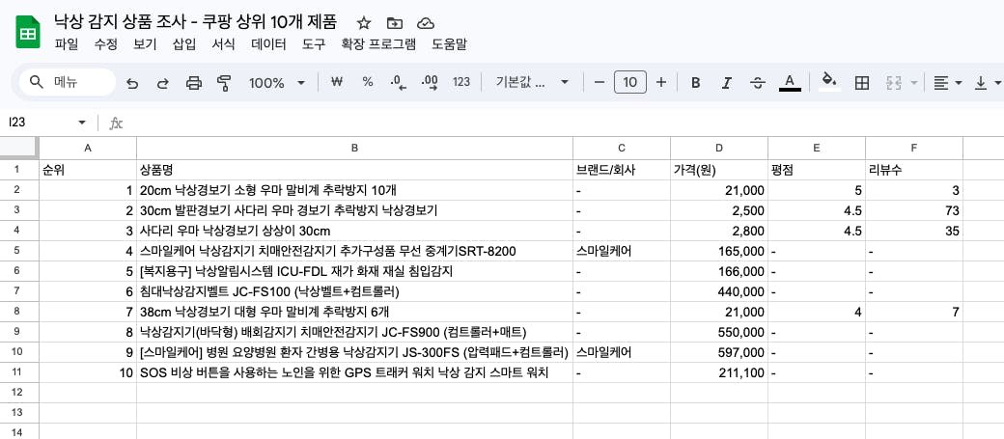Open the Google Sheets home icon

click(x=28, y=31)
